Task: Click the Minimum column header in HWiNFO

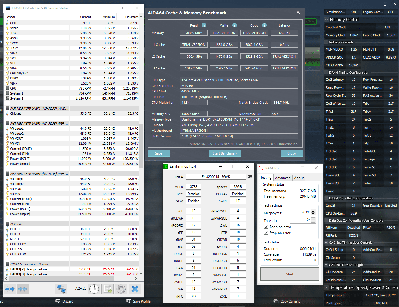Action: (x=104, y=17)
